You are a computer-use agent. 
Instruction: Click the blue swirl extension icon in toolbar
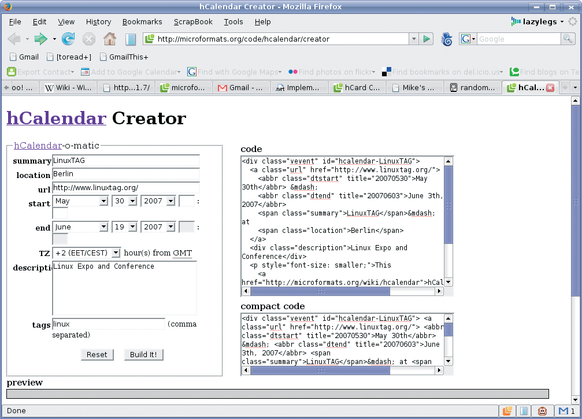tap(447, 39)
